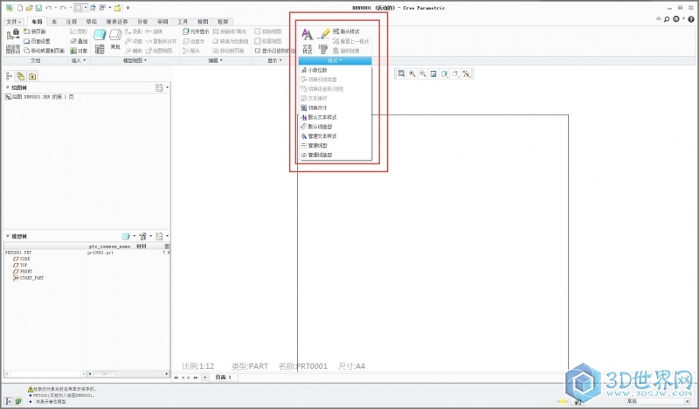This screenshot has width=699, height=409.
Task: Select 默认线造型 (Default Line Style) menu entry
Action: (x=335, y=127)
